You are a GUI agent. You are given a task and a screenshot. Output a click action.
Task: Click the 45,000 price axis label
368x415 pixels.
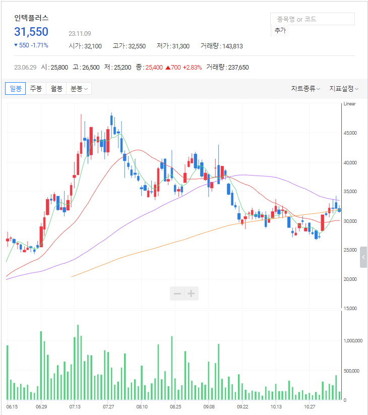coord(350,133)
